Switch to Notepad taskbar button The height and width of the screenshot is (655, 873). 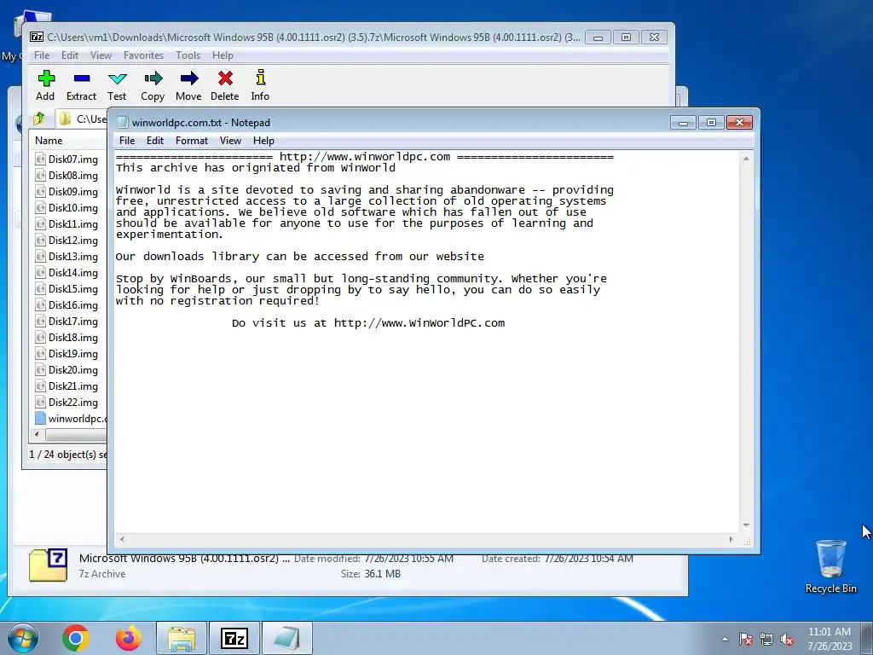[286, 638]
